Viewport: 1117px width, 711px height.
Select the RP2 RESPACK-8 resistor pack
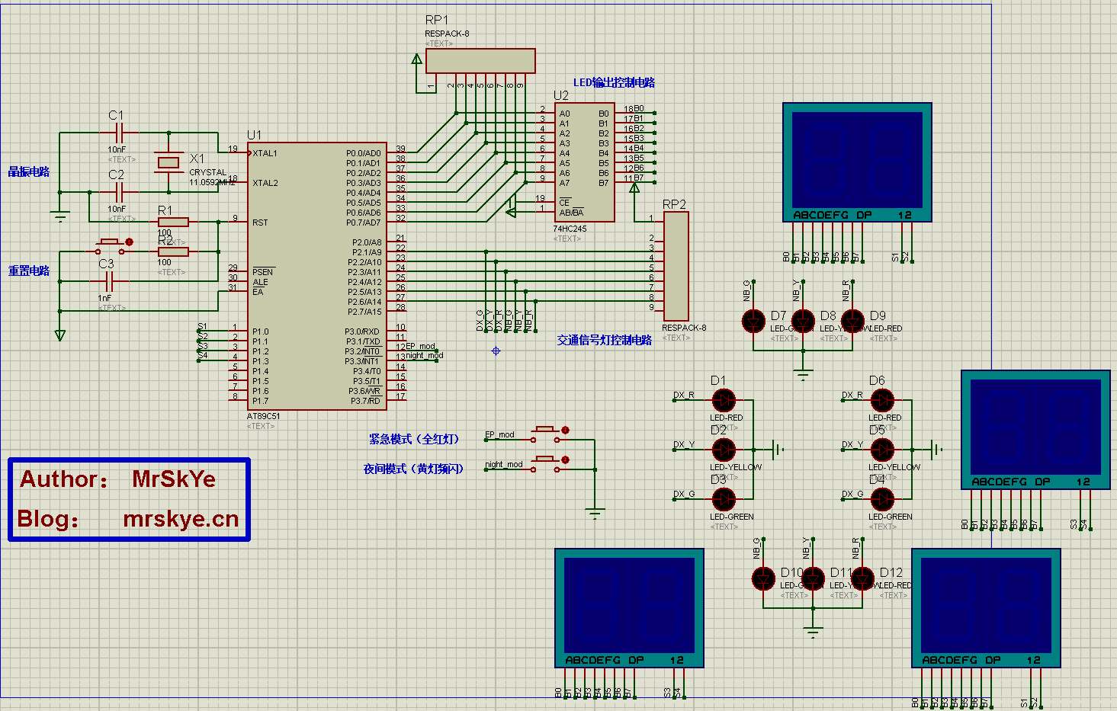click(676, 266)
